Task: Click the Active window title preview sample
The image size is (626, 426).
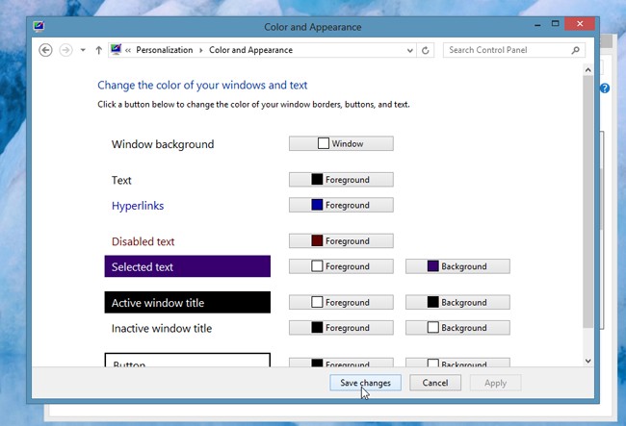Action: (187, 303)
